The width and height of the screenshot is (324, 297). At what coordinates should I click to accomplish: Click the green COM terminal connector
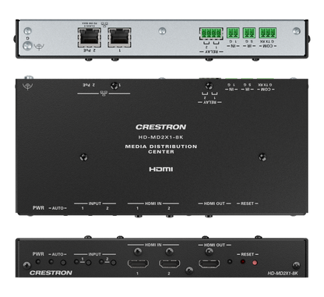click(268, 33)
